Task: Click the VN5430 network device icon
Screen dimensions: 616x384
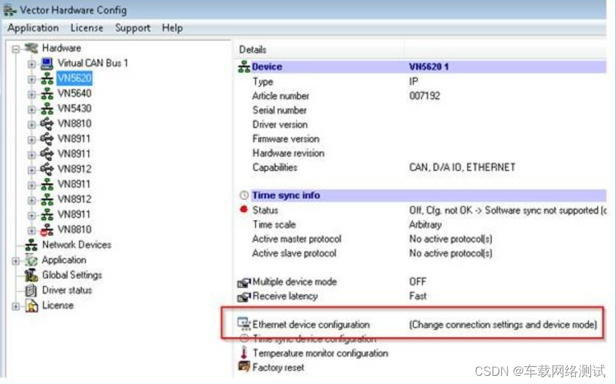Action: (46, 109)
